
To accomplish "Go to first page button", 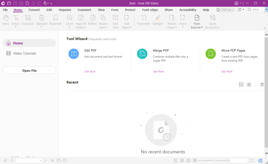I will coord(5,160).
